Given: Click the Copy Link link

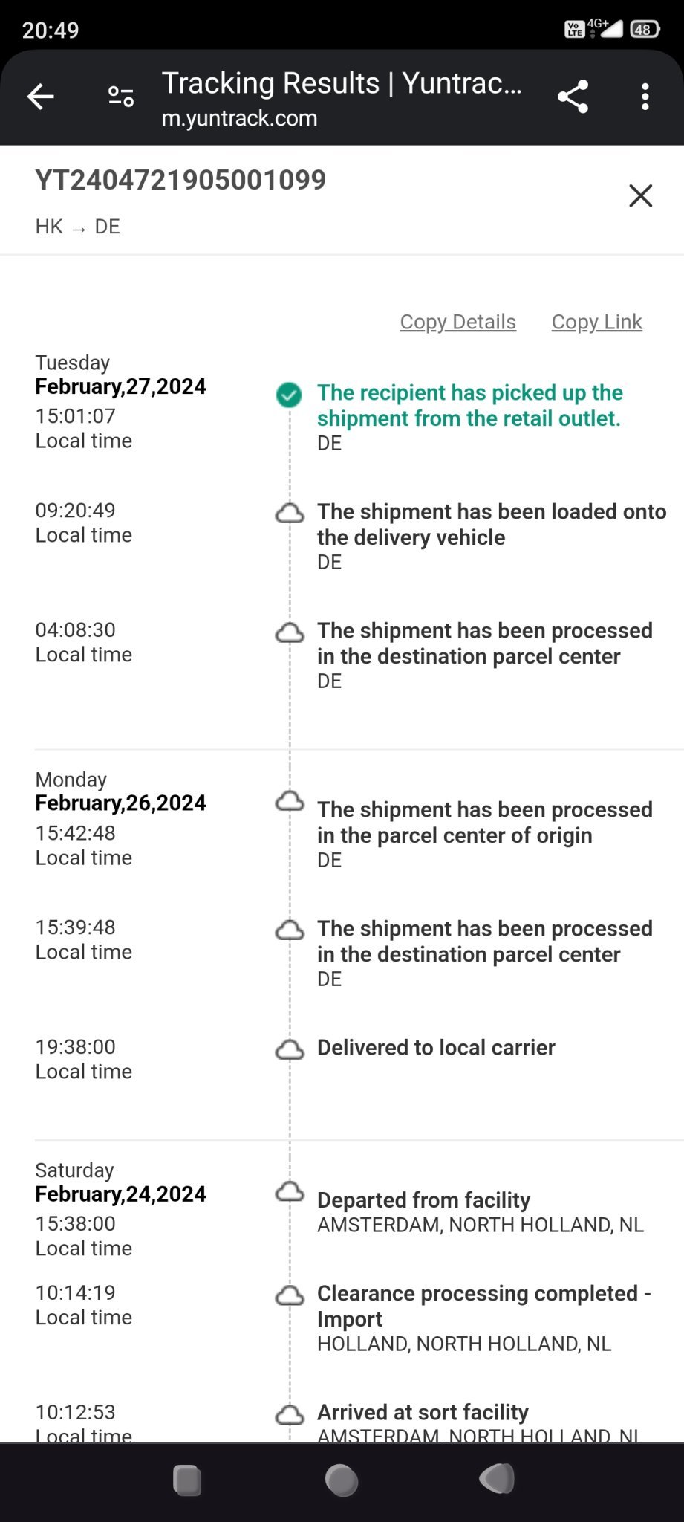Looking at the screenshot, I should [596, 322].
